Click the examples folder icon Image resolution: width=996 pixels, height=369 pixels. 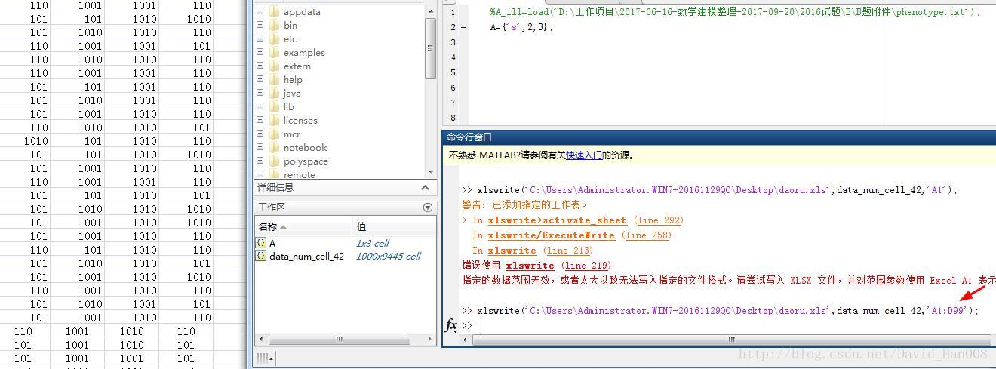[274, 52]
